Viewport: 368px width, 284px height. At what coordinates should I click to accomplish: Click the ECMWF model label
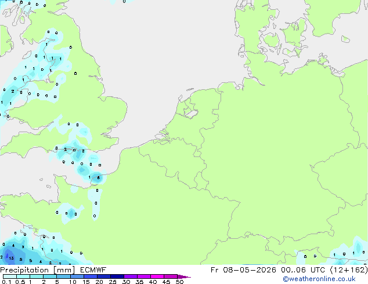pyautogui.click(x=93, y=270)
